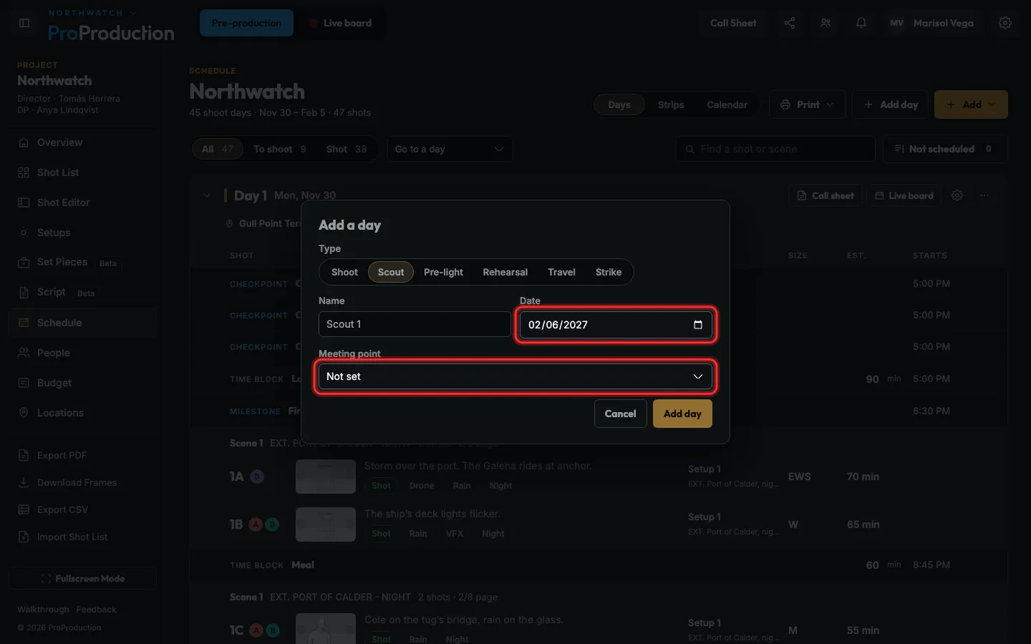Viewport: 1031px width, 644px height.
Task: Open Shot Editor in the sidebar
Action: coord(83,203)
